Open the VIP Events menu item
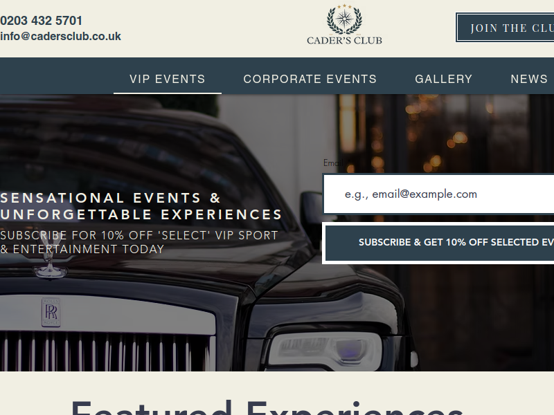Screen dimensions: 554x415 click(x=168, y=79)
